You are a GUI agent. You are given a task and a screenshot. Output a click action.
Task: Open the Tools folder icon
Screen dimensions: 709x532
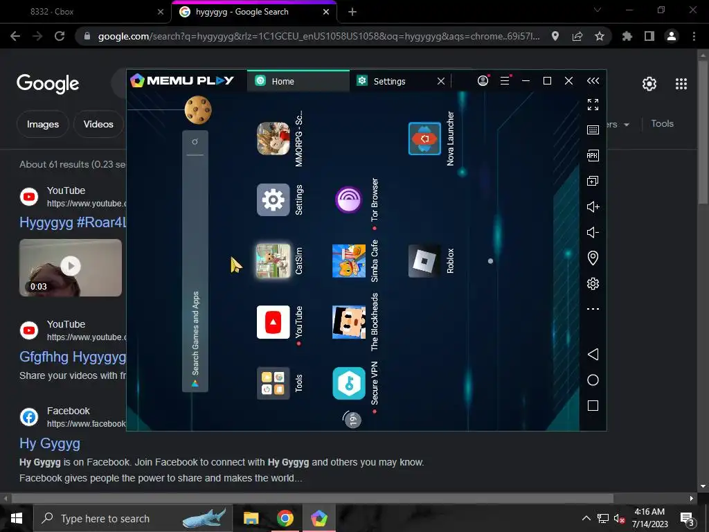(273, 383)
